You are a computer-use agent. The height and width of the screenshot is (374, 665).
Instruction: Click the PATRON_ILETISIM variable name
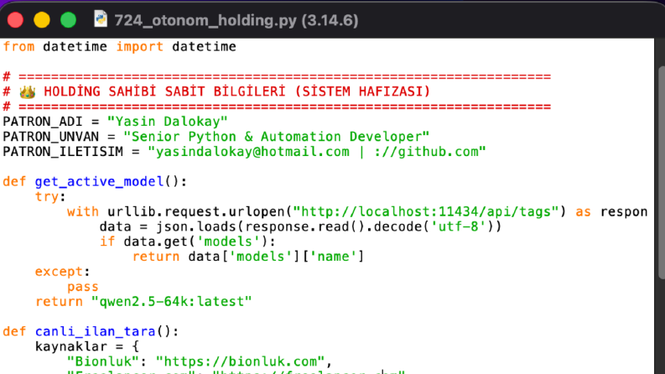(x=63, y=152)
